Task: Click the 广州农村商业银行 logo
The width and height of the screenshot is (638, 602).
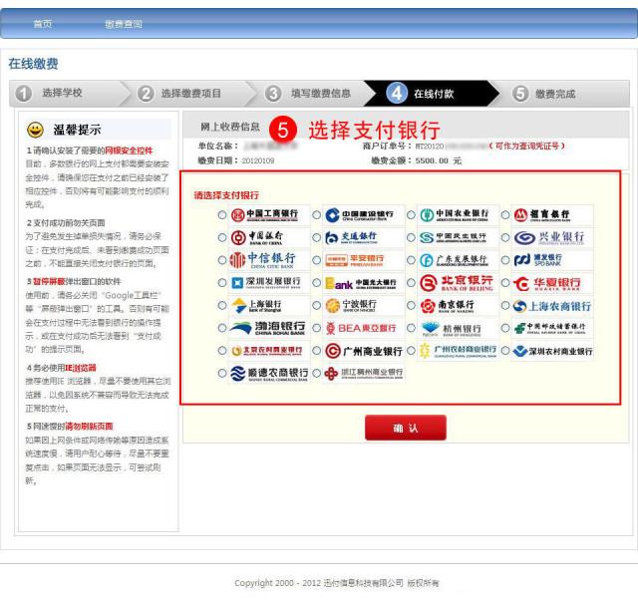Action: click(x=459, y=350)
